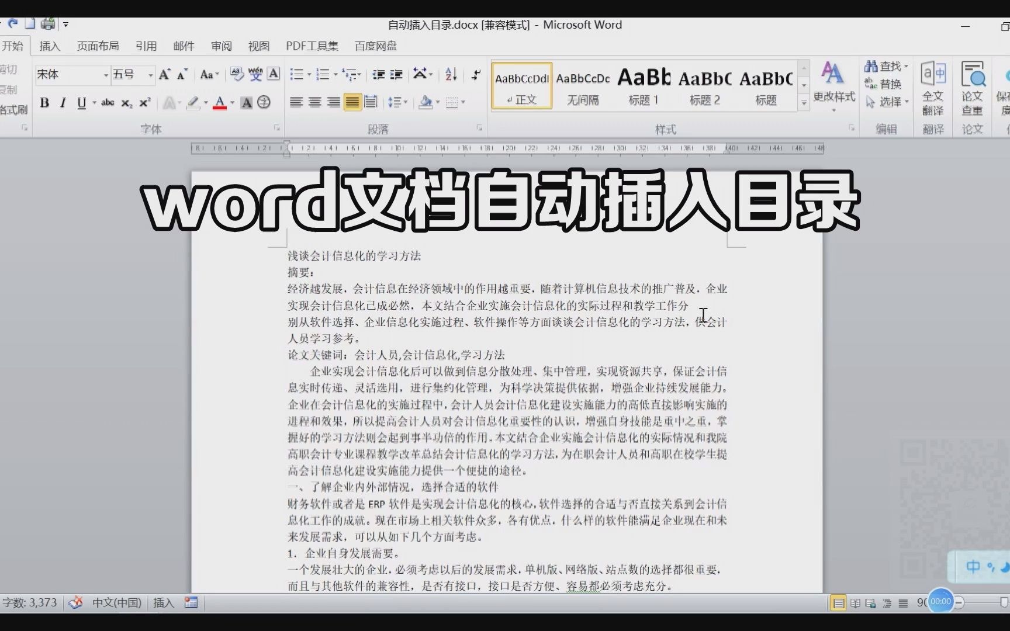The image size is (1010, 631).
Task: Click the Numbering list icon
Action: pos(323,74)
